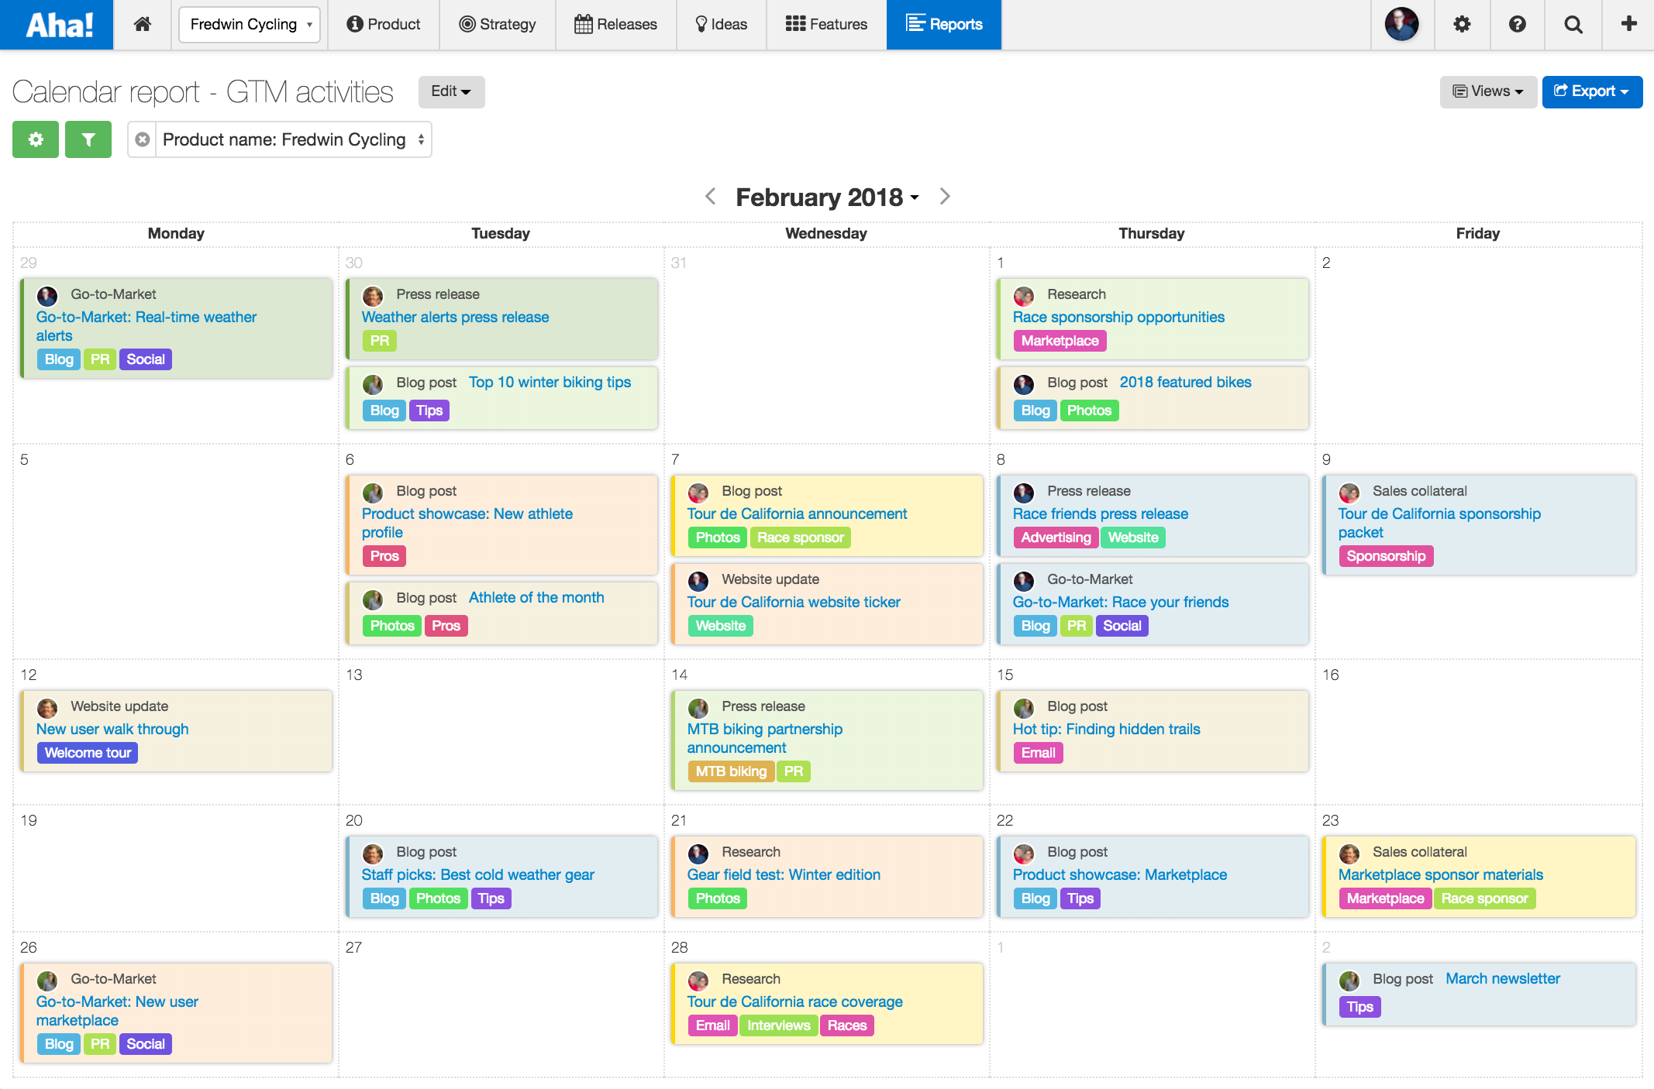Go to next month with the right arrow

(x=945, y=197)
